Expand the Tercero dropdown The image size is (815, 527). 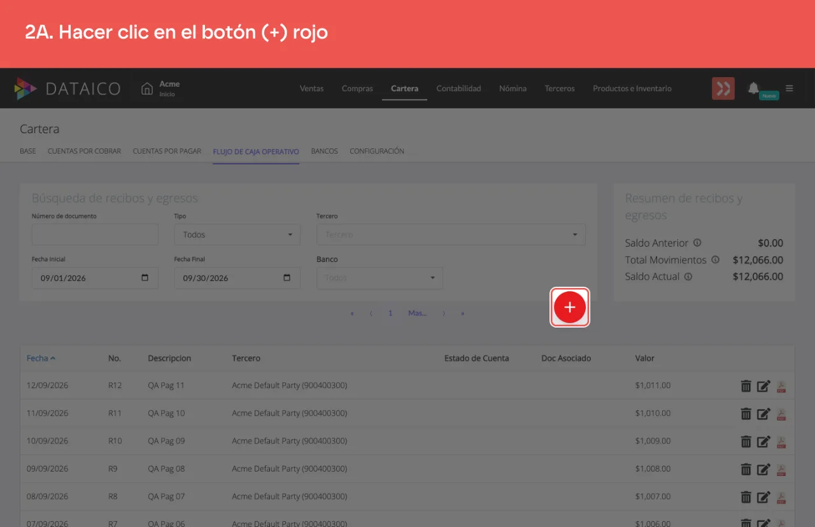pyautogui.click(x=451, y=235)
